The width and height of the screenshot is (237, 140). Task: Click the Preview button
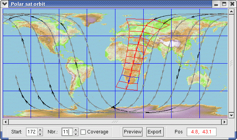click(x=132, y=132)
